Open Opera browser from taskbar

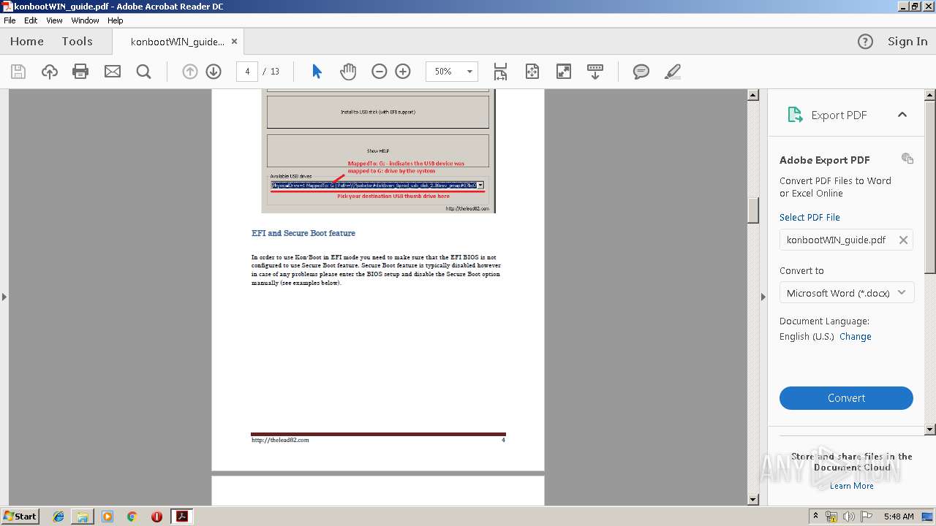click(x=156, y=517)
